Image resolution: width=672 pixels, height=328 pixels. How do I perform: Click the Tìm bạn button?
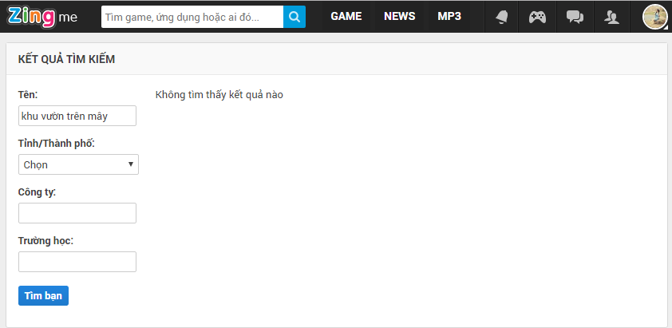[x=43, y=296]
